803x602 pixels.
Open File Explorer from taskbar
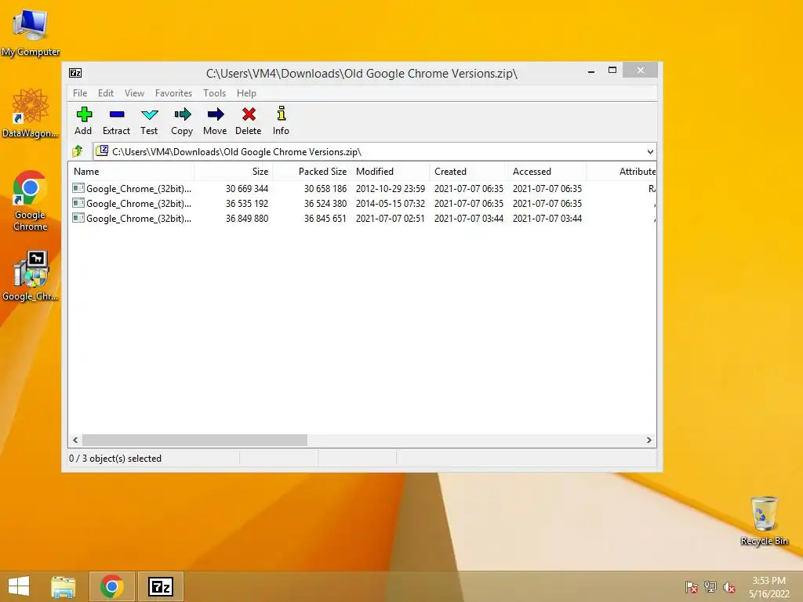pos(64,586)
